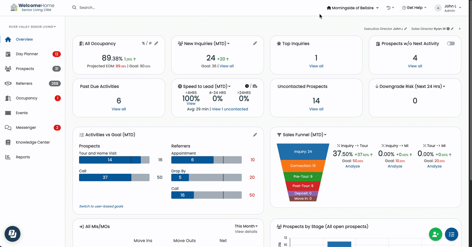
Task: Open View 1 uncontacted link
Action: (x=230, y=109)
